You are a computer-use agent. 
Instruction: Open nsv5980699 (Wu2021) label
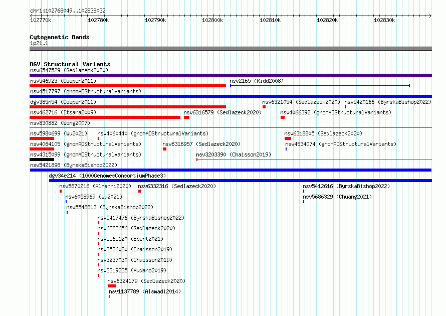59,133
